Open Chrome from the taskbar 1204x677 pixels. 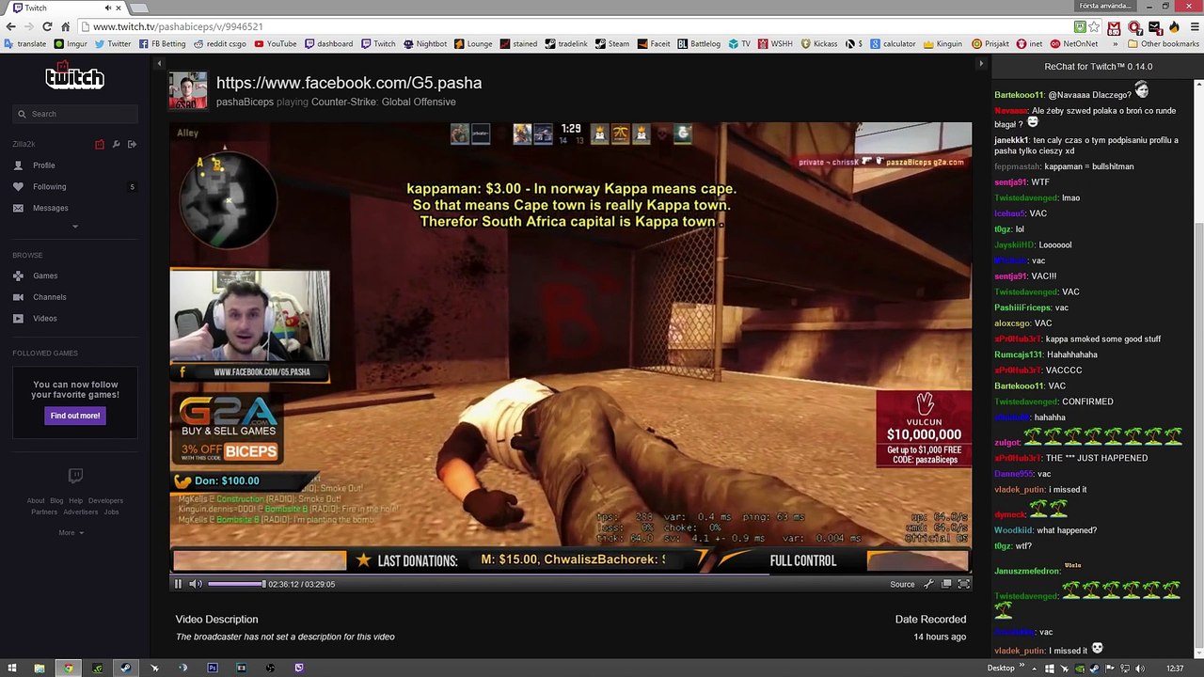(x=68, y=669)
